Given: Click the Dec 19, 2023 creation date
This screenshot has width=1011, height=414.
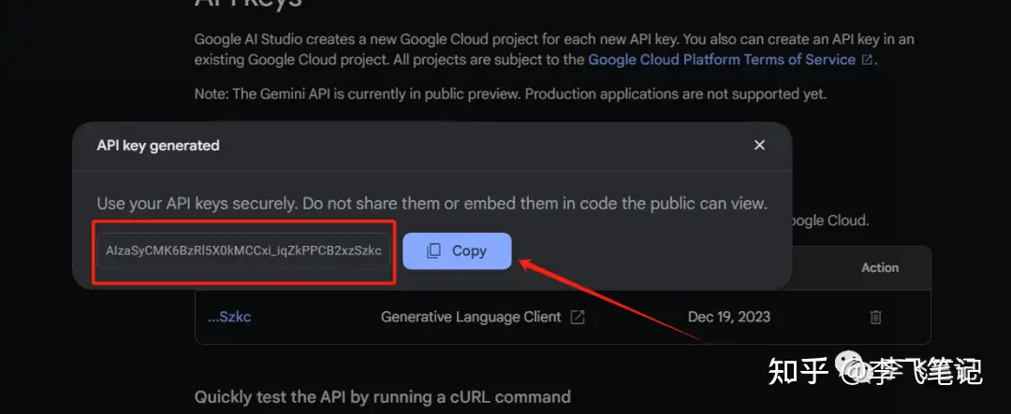Looking at the screenshot, I should [x=728, y=317].
